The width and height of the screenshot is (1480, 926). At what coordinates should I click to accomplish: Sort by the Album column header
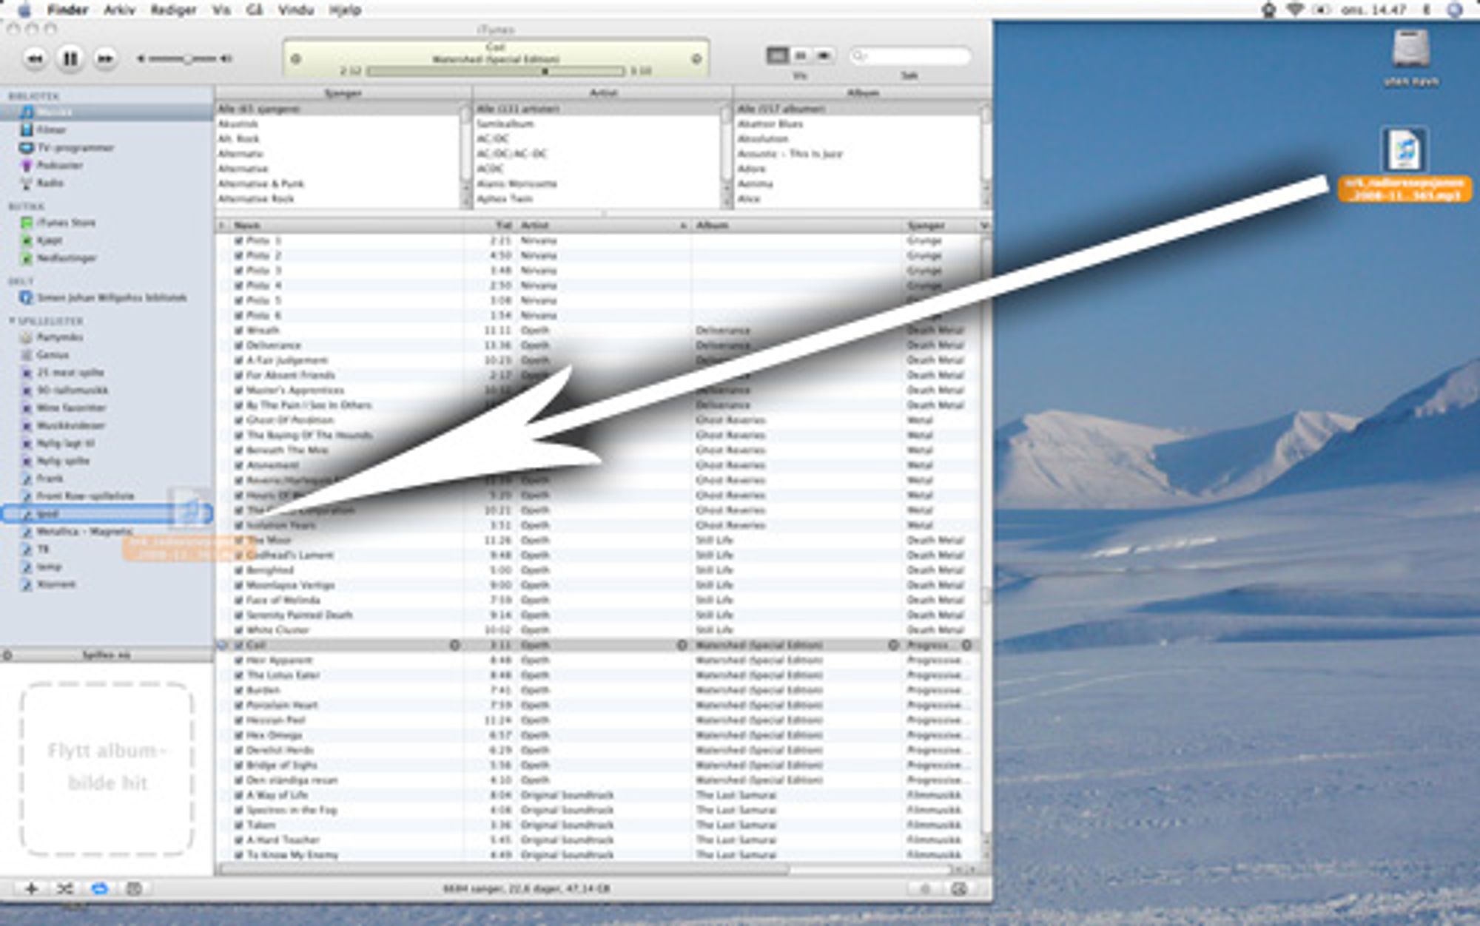point(798,225)
